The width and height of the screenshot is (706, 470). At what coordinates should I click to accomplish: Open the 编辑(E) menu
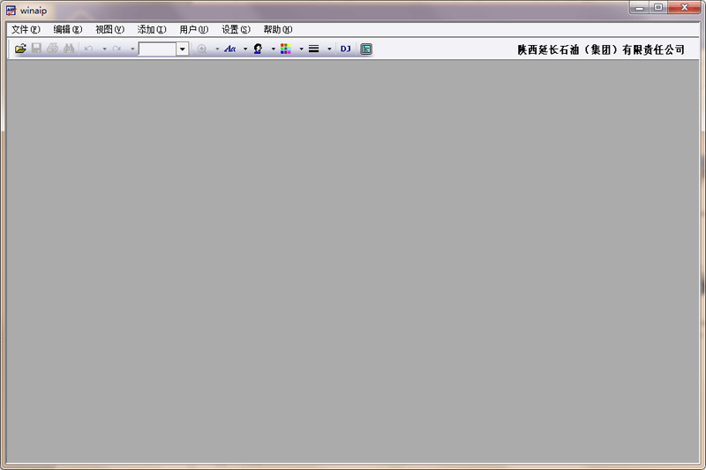[x=68, y=29]
